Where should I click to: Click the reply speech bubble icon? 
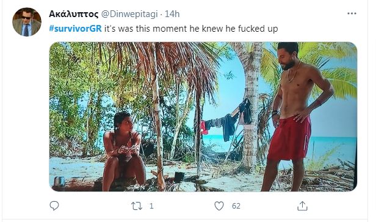click(54, 206)
